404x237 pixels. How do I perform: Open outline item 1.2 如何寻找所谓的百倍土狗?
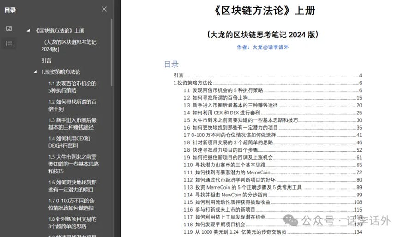tap(72, 105)
